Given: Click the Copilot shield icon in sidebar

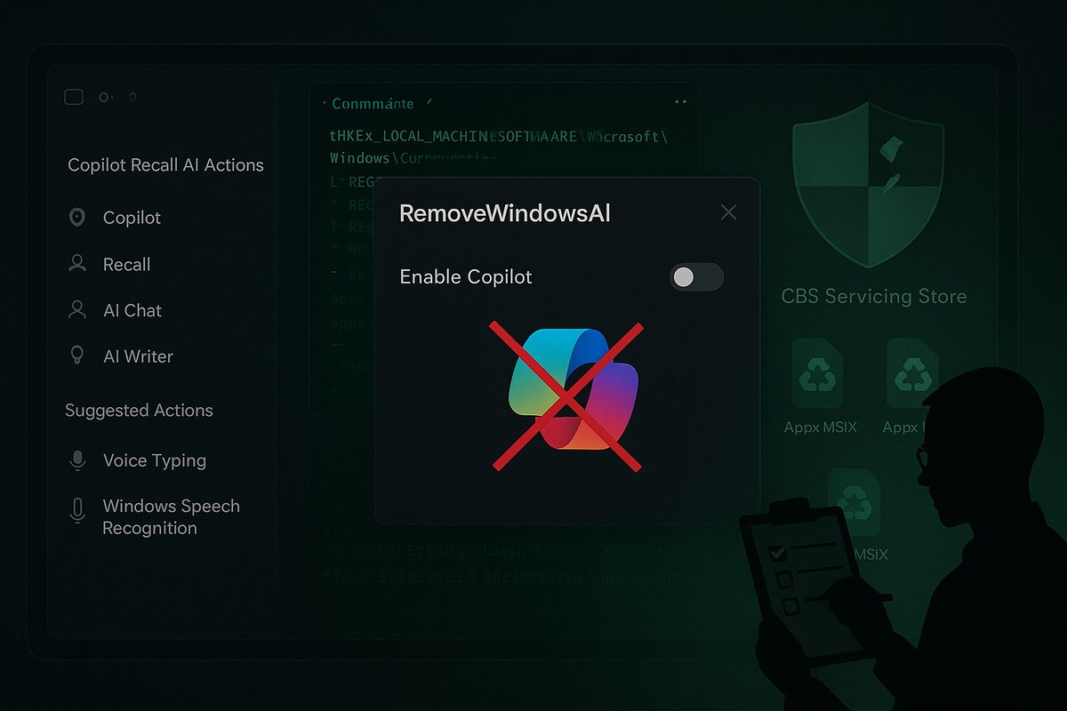Looking at the screenshot, I should tap(77, 218).
